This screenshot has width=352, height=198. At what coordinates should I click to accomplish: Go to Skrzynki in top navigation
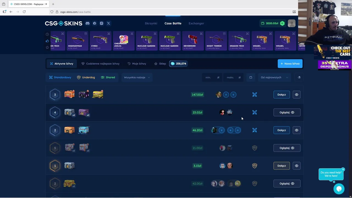click(151, 23)
